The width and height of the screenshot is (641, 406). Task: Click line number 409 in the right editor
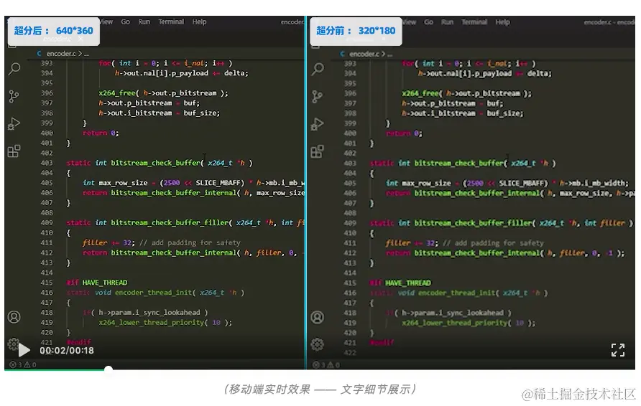[x=350, y=223]
